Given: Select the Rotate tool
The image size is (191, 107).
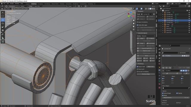Looking at the screenshot, I should (x=3, y=23).
